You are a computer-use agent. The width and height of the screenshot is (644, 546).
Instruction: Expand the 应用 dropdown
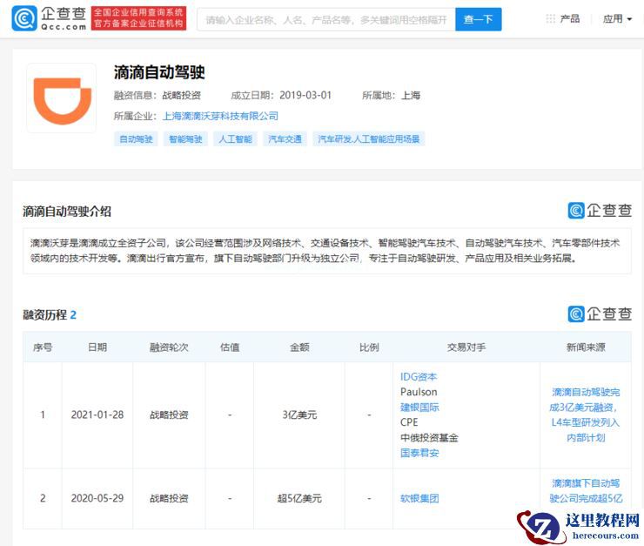click(x=617, y=19)
